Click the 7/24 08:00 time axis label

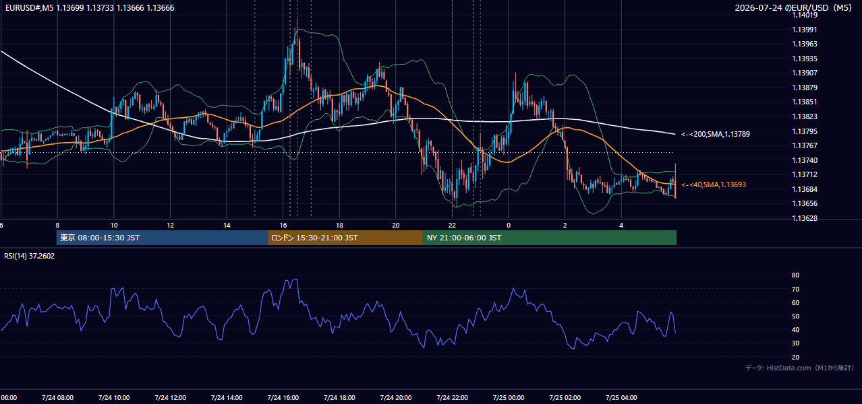click(57, 397)
